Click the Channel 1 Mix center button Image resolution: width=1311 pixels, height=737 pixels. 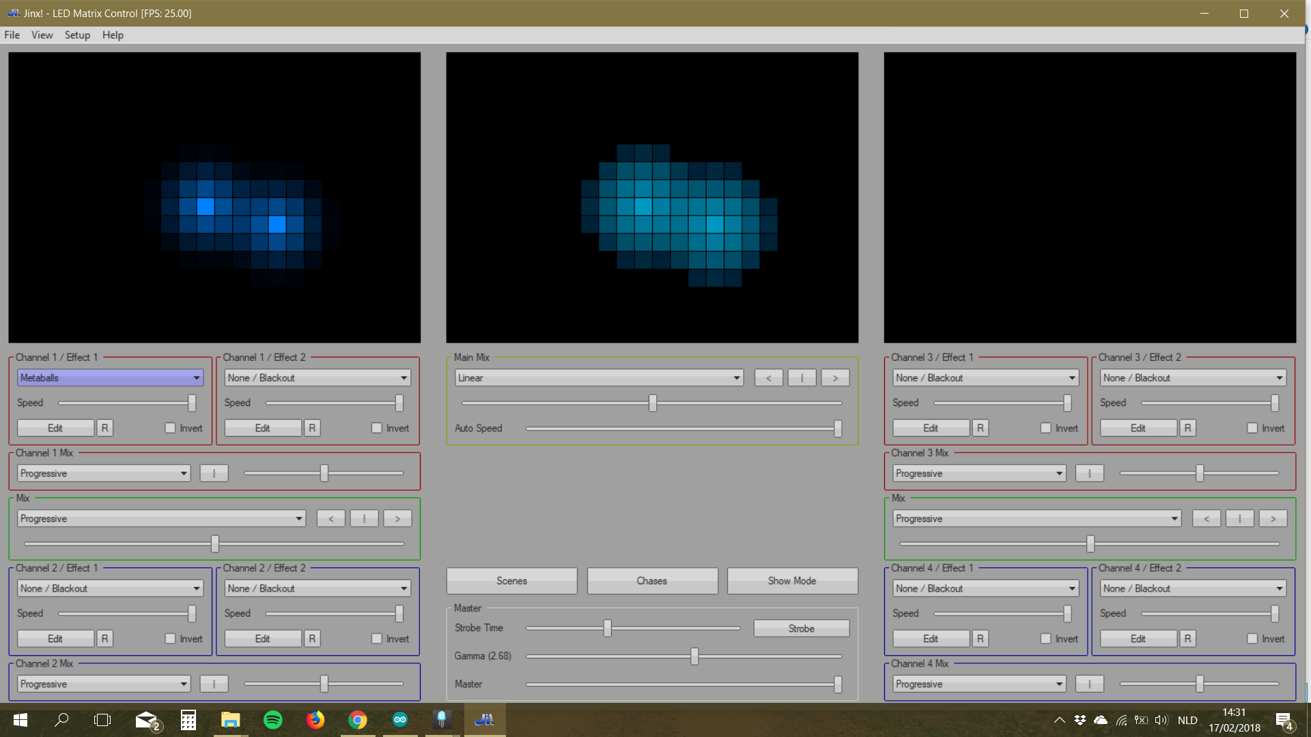click(214, 474)
